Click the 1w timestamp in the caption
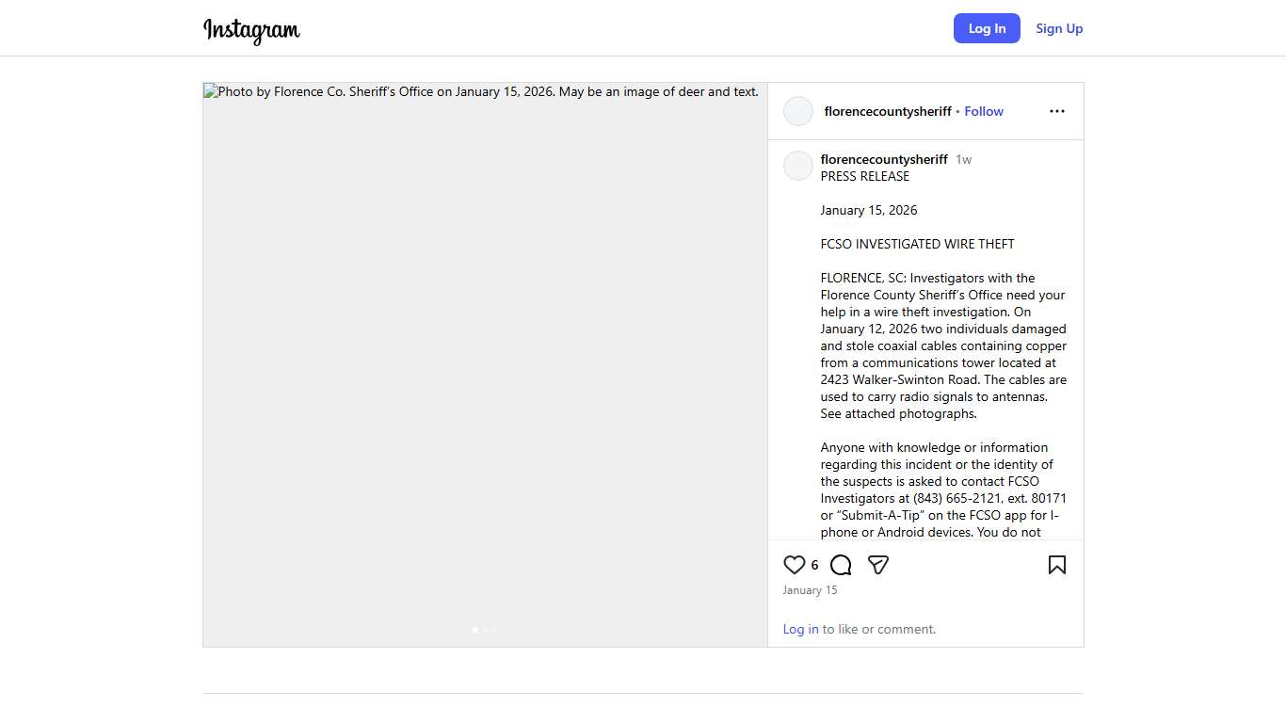Viewport: 1286px width, 723px height. coord(964,159)
